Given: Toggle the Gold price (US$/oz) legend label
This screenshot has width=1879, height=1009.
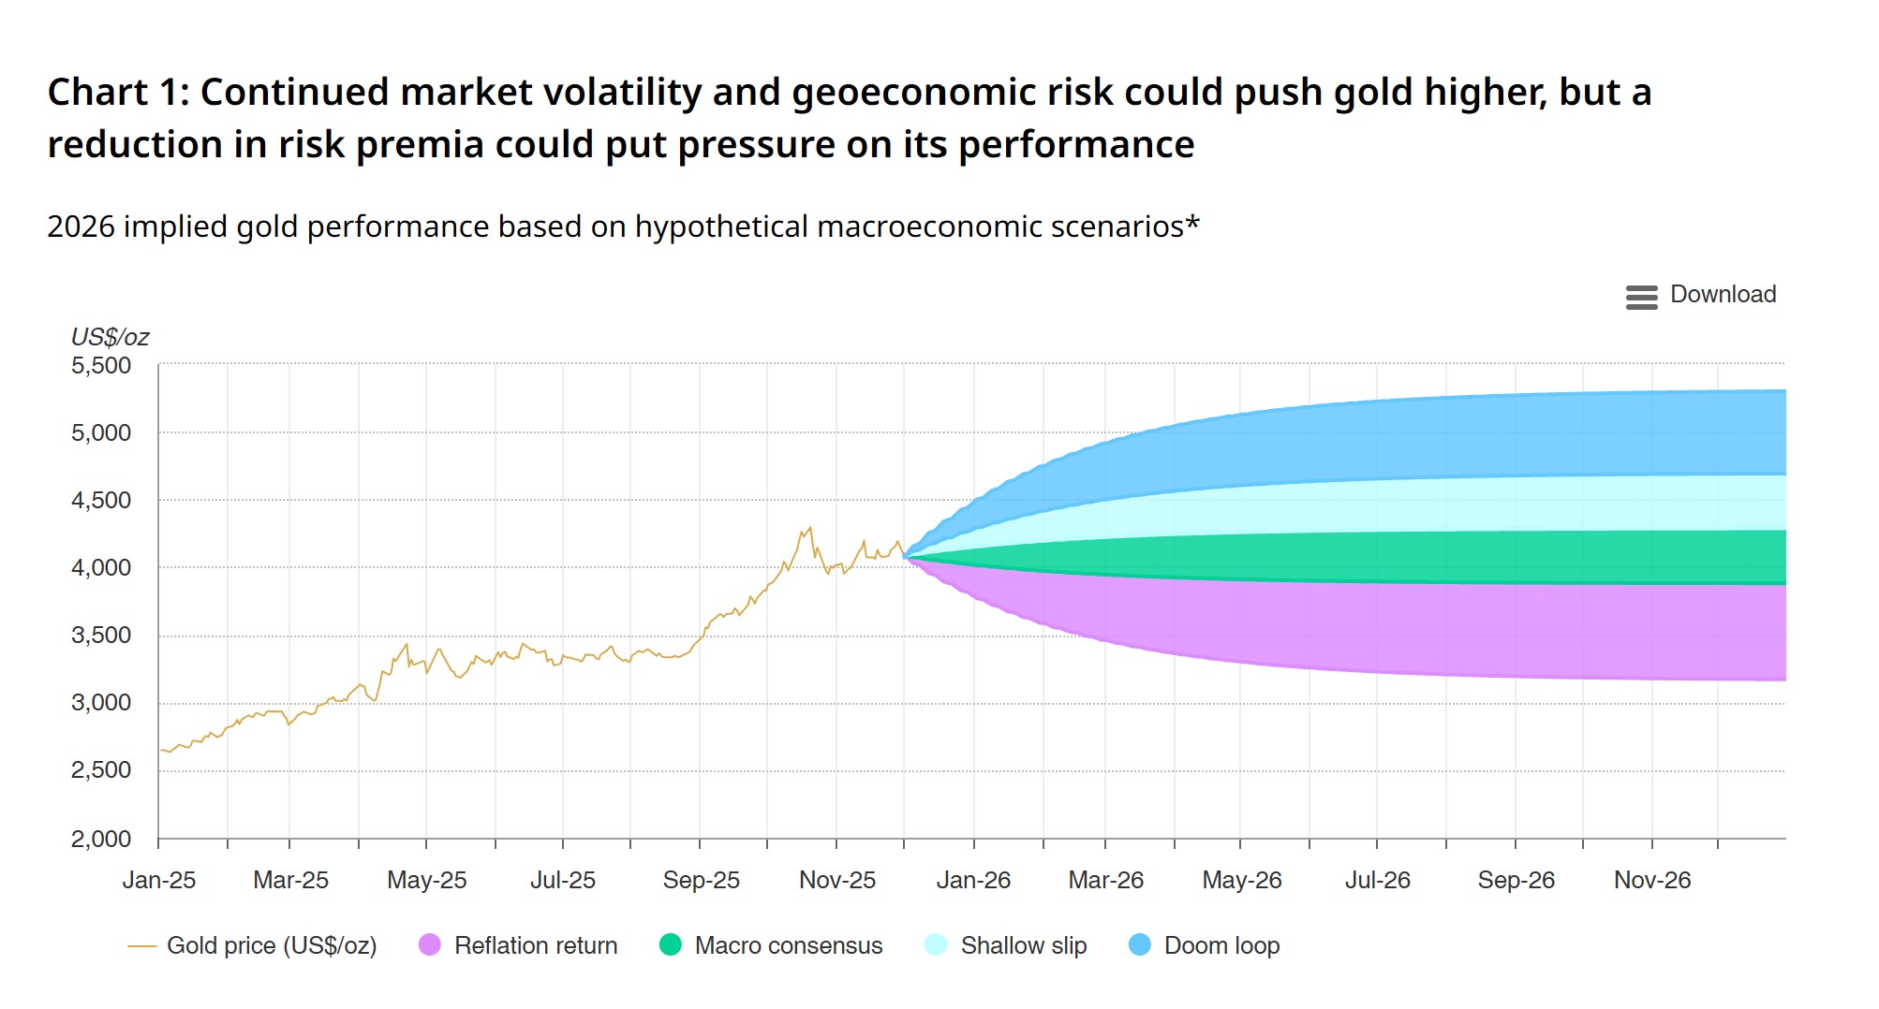Looking at the screenshot, I should [x=272, y=946].
